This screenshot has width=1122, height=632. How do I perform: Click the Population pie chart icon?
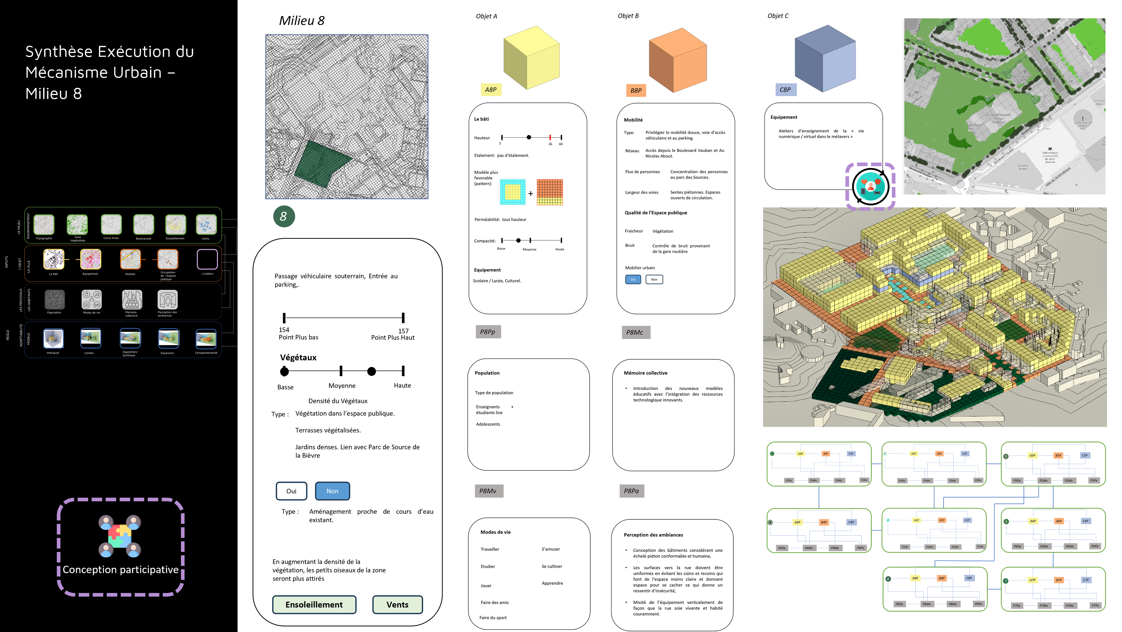coord(54,300)
